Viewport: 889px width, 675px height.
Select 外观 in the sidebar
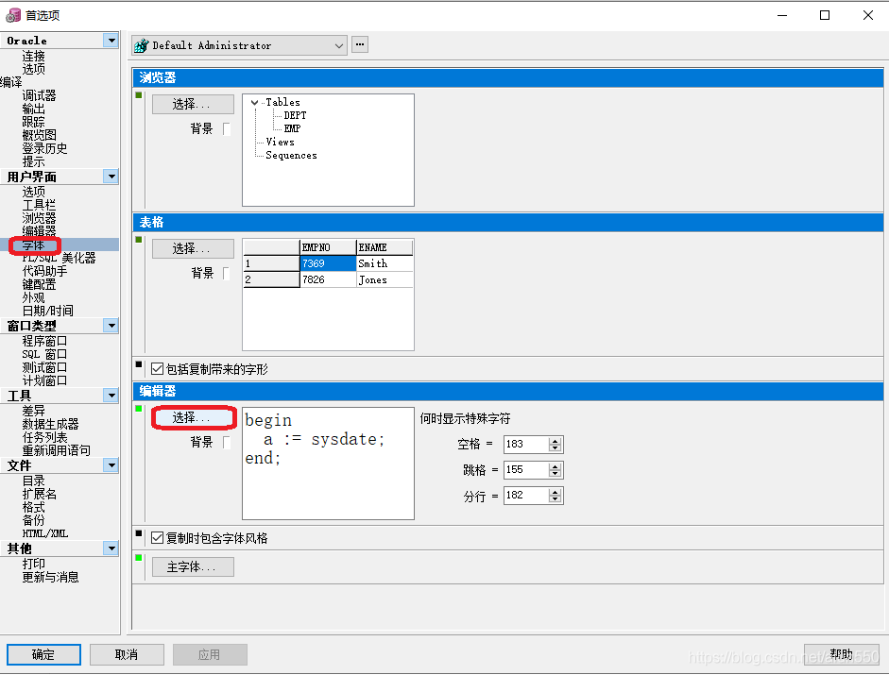(33, 297)
